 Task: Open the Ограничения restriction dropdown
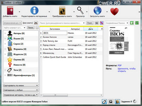click(12, 23)
